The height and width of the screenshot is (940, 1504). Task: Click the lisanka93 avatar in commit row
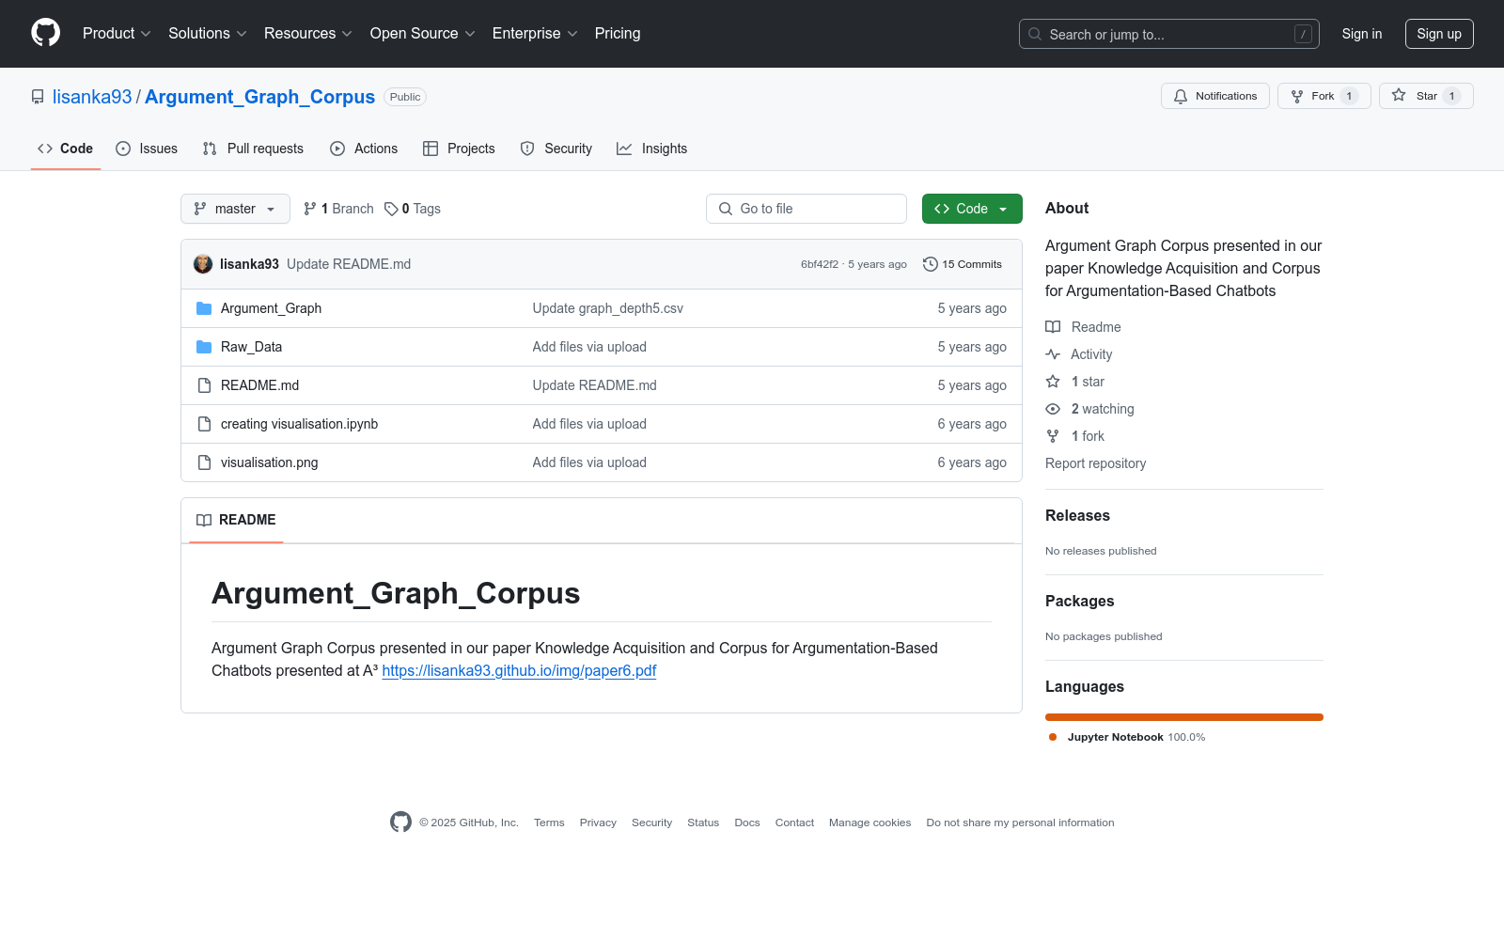(x=203, y=264)
